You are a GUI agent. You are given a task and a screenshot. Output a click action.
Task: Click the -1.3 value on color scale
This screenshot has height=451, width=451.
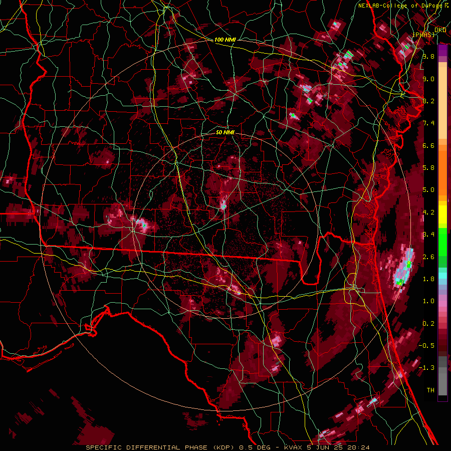[426, 368]
